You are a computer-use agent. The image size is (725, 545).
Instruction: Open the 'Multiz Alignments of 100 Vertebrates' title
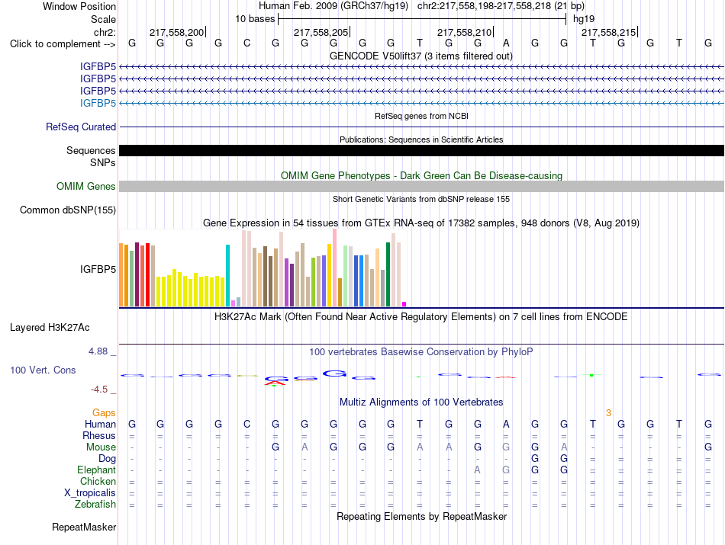click(x=421, y=402)
